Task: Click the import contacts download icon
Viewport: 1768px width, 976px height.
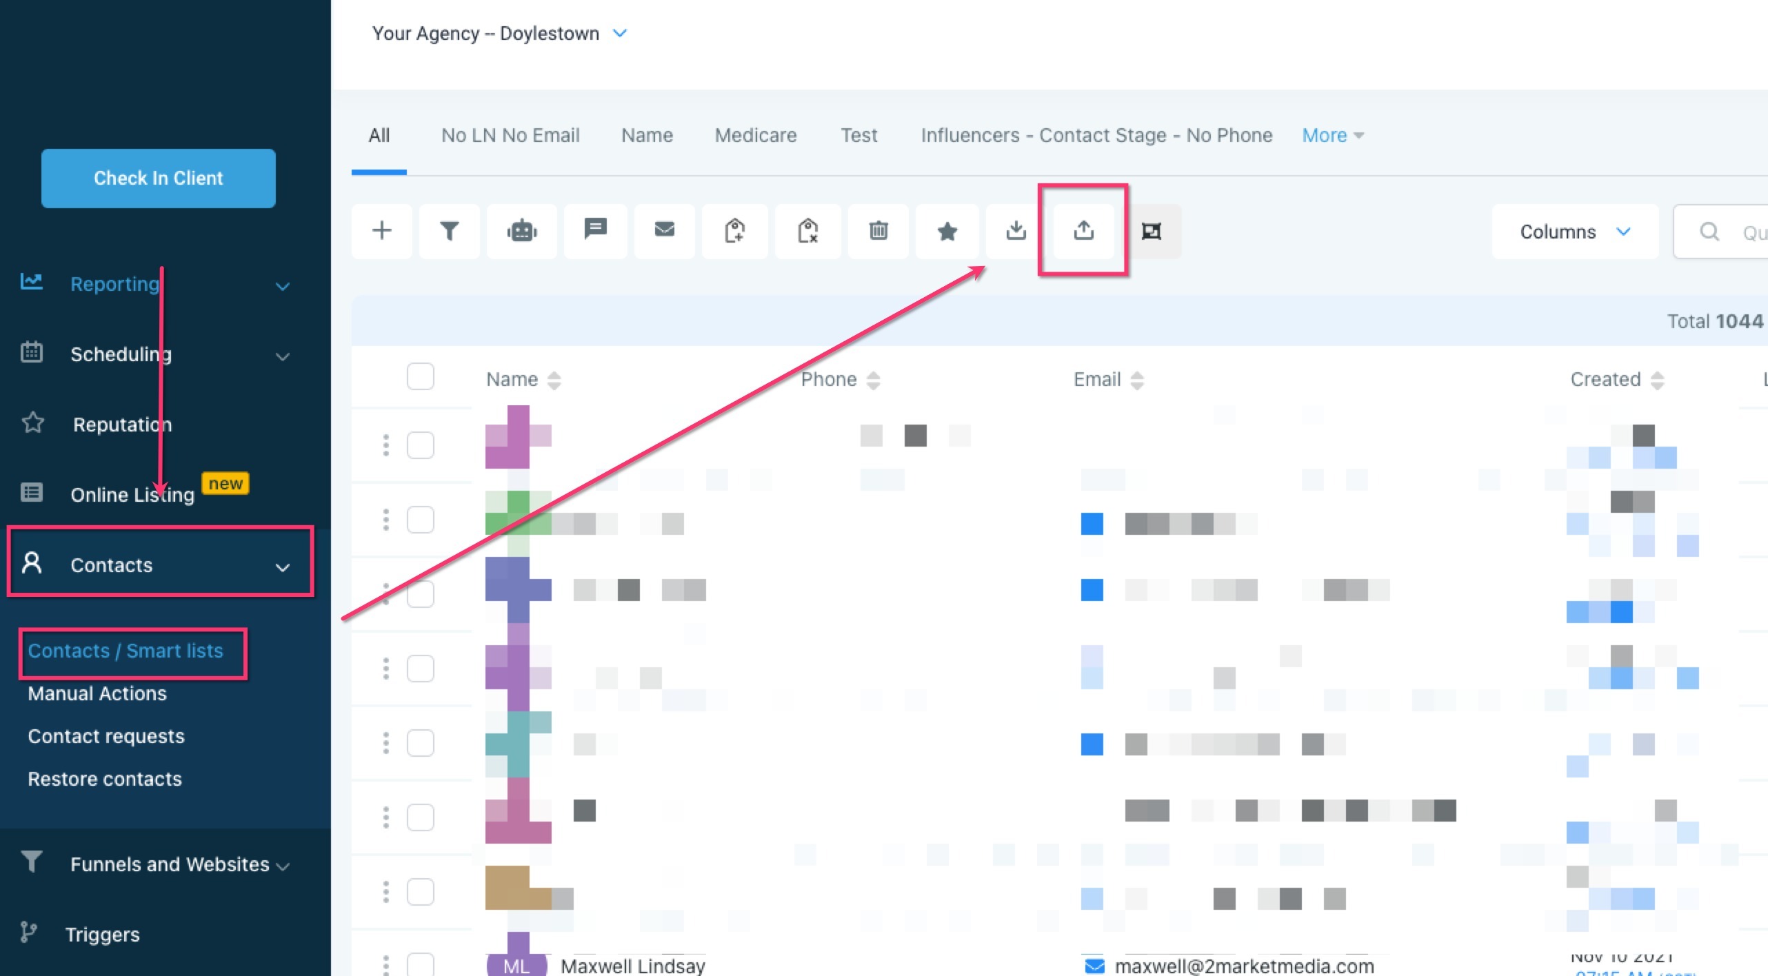Action: (x=1016, y=231)
